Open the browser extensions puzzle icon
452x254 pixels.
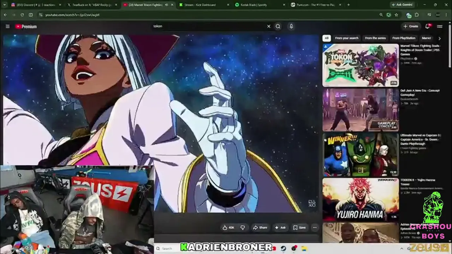[x=417, y=15]
